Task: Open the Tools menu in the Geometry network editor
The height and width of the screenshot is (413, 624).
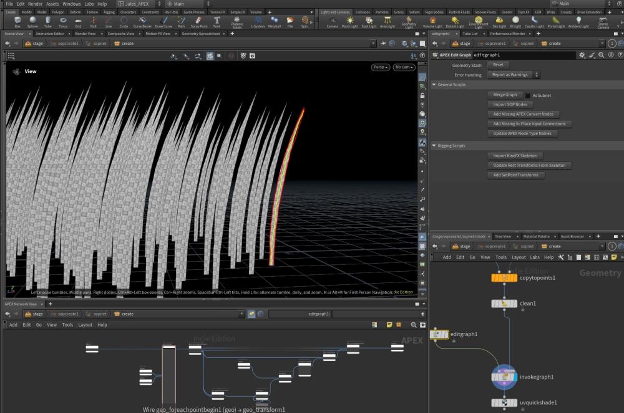Action: pyautogui.click(x=501, y=257)
